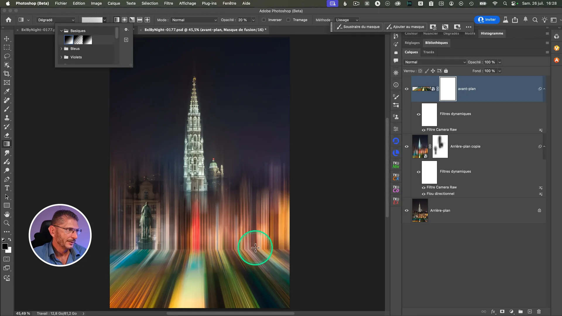Create a new group folder icon
562x316 pixels.
click(520, 312)
